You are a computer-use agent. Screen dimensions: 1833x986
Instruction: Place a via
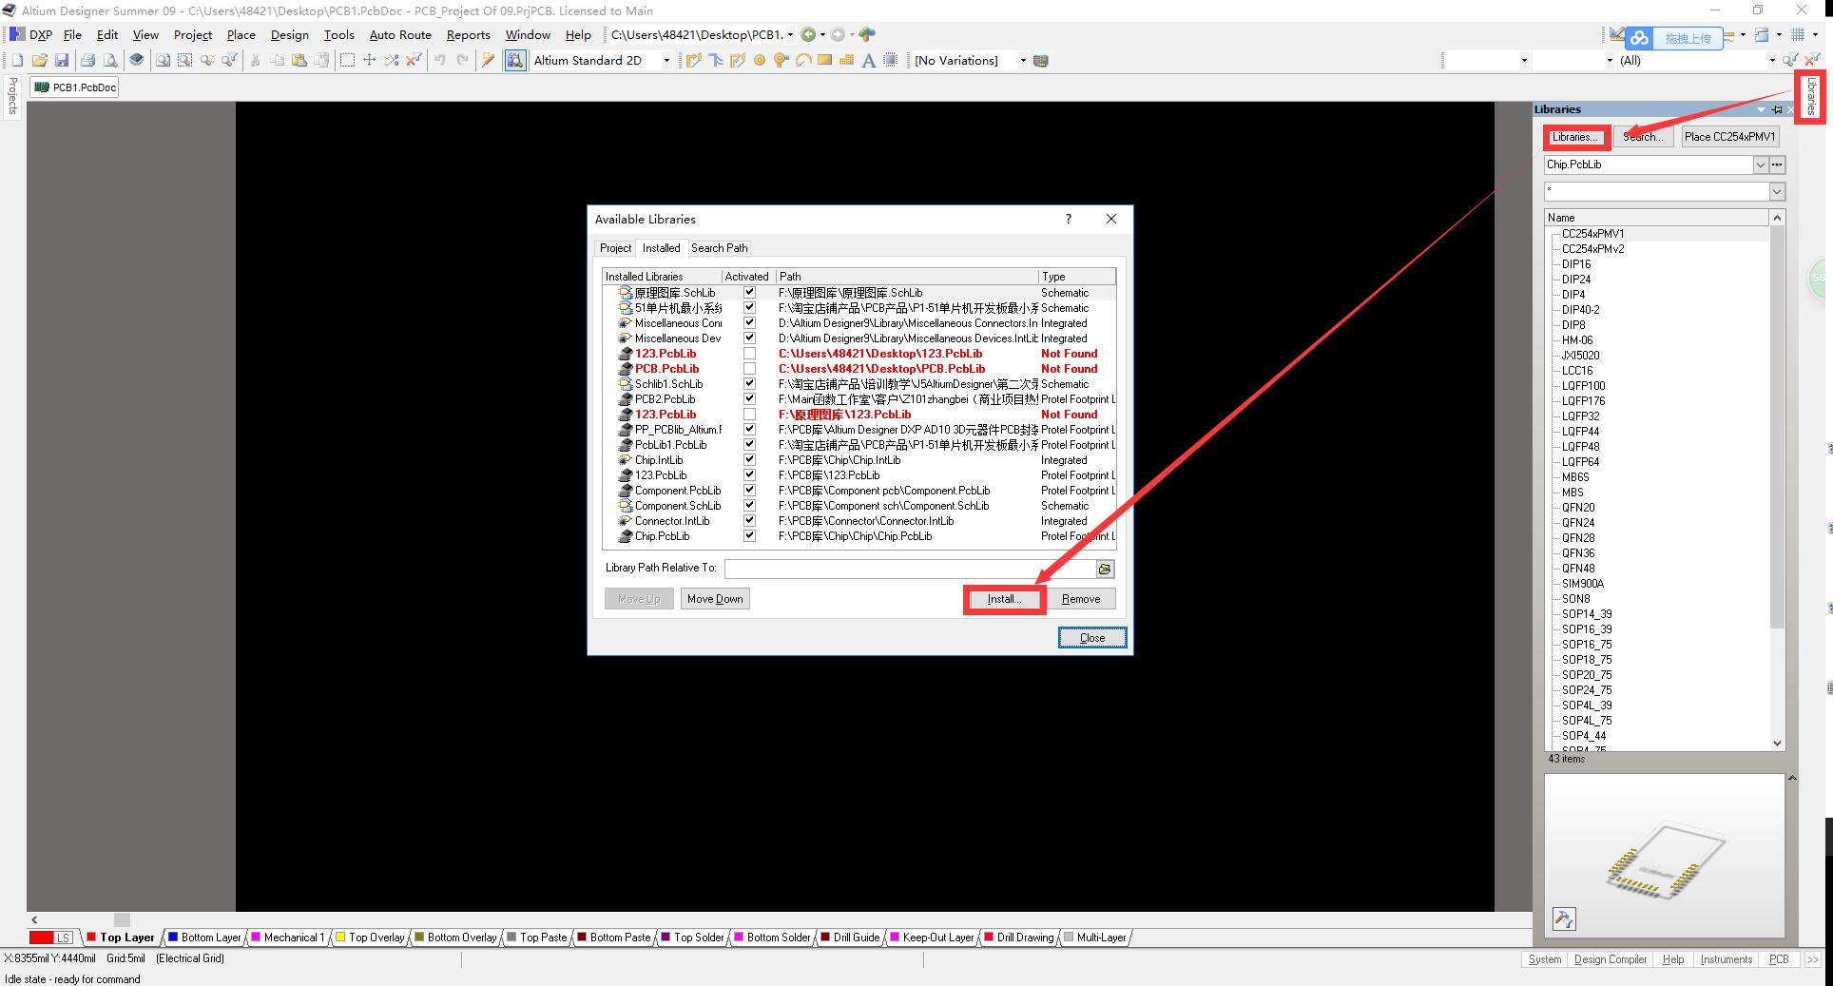tap(781, 60)
